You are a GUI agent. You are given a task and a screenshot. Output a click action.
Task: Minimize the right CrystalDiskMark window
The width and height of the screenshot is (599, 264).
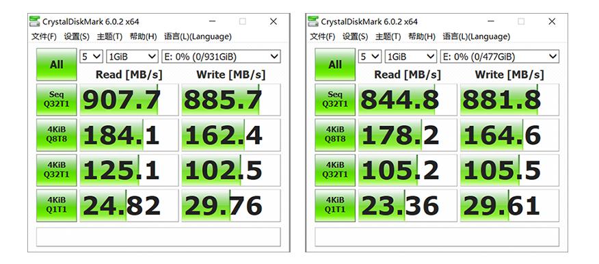coord(491,22)
